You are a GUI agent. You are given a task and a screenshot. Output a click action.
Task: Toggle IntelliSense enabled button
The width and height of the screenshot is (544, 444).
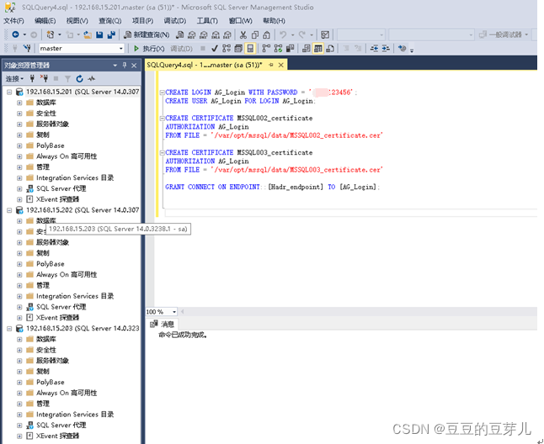click(250, 48)
